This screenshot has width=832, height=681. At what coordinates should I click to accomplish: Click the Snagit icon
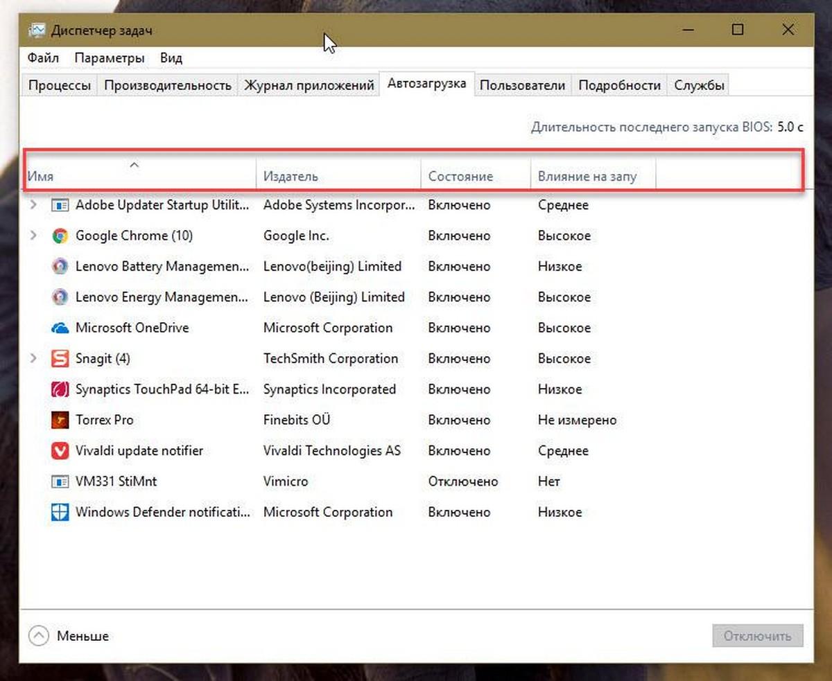(60, 359)
